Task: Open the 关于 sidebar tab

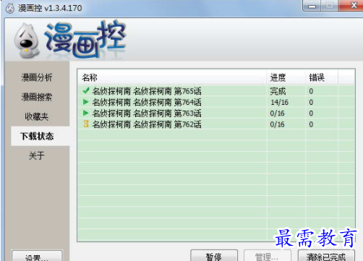Action: pyautogui.click(x=37, y=155)
